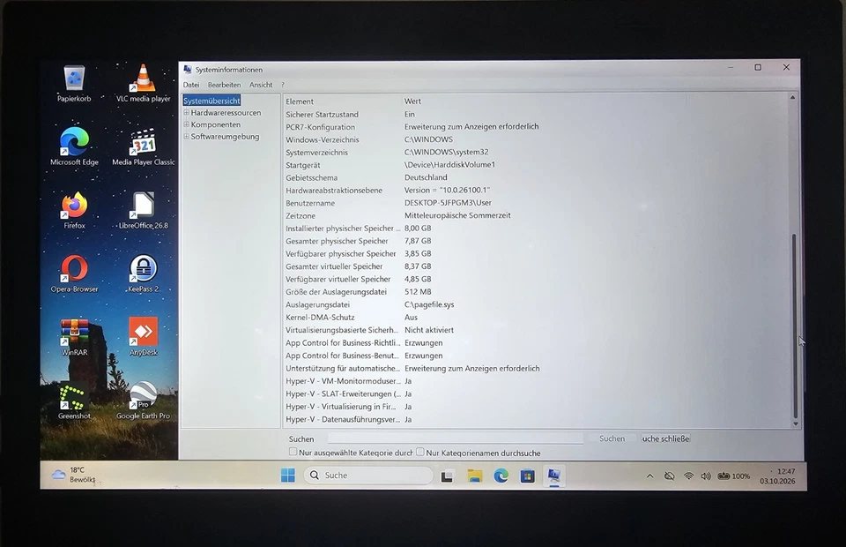This screenshot has width=846, height=547.
Task: Launch AnyDesk desktop shortcut
Action: point(143,337)
